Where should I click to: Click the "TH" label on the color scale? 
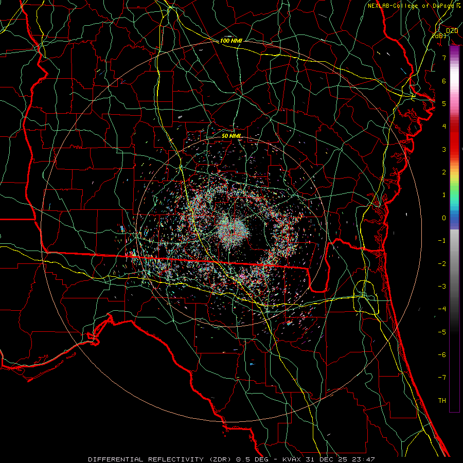(x=442, y=401)
